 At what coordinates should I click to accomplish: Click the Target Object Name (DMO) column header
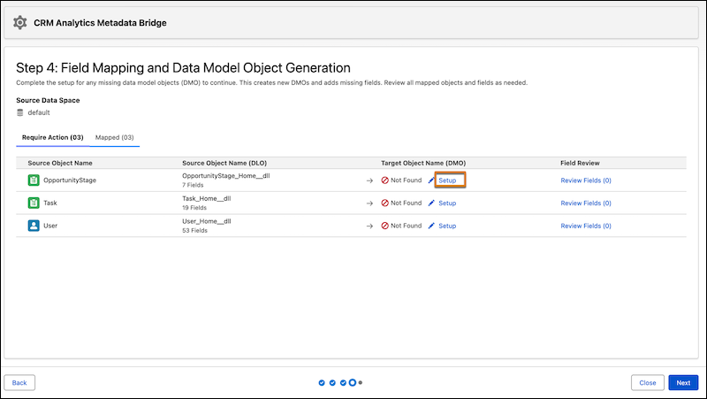pos(423,163)
